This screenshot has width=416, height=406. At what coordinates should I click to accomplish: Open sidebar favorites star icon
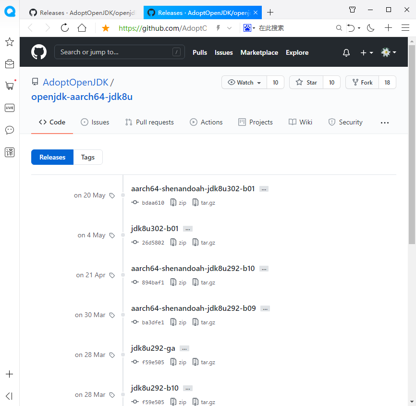10,42
